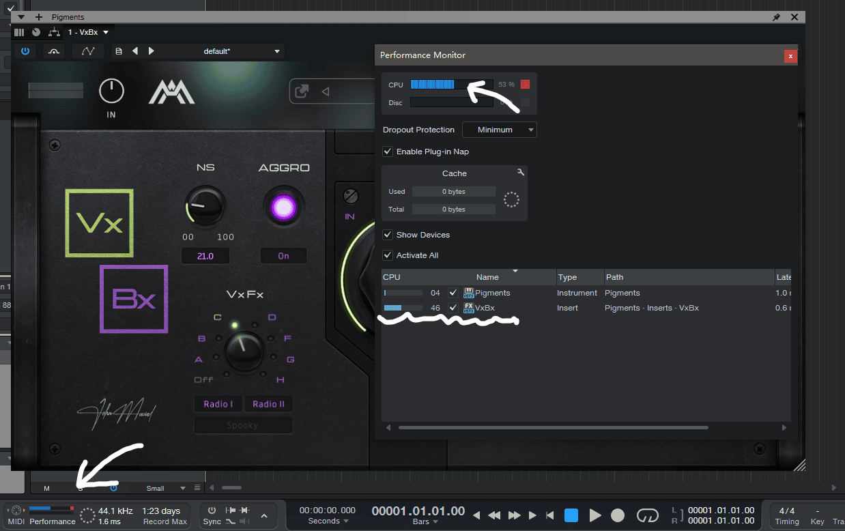The height and width of the screenshot is (531, 845).
Task: Click the 44.1 kHz sample rate
Action: (x=115, y=511)
